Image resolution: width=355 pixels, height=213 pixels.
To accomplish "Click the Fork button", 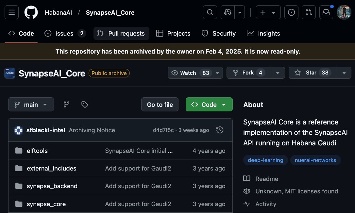I will (x=248, y=73).
